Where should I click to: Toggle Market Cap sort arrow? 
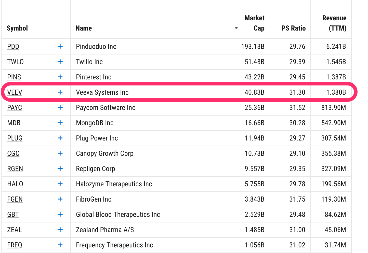coord(236,28)
